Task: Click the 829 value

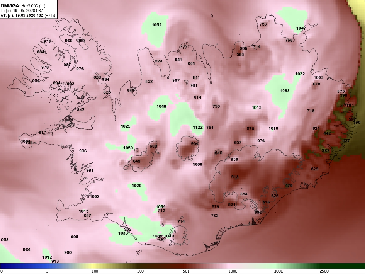Action: click(97, 77)
